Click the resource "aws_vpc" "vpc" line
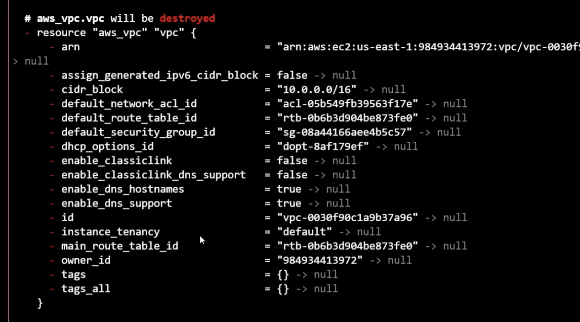The image size is (580, 322). coord(117,33)
